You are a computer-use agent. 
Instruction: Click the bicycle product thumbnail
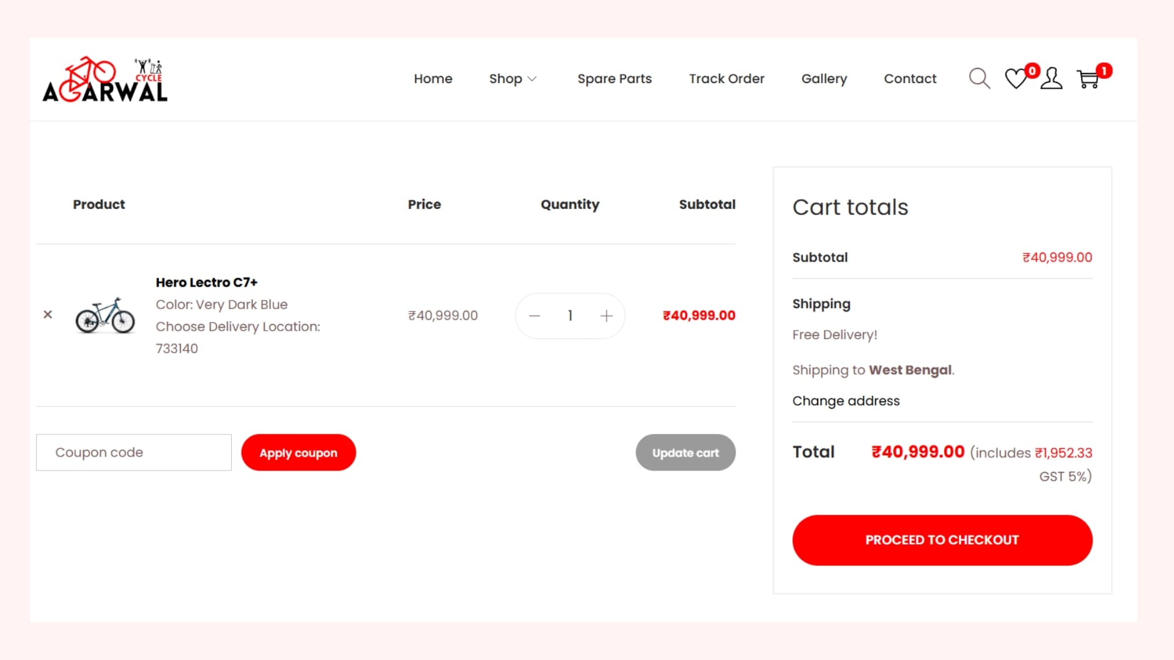click(105, 315)
